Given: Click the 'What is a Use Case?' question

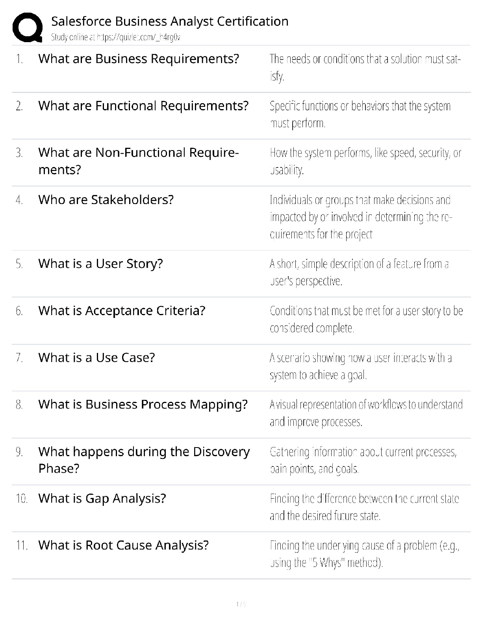Looking at the screenshot, I should (x=96, y=357).
